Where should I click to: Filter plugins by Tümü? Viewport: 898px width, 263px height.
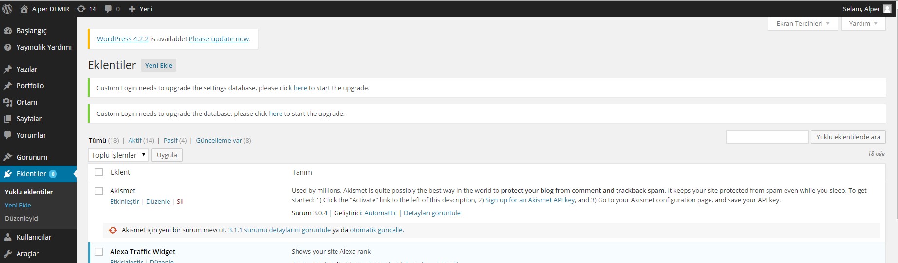tap(97, 140)
